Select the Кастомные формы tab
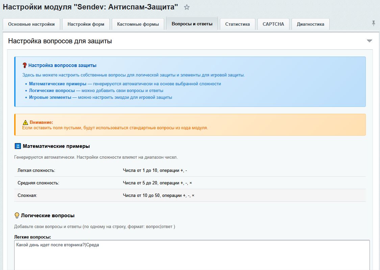This screenshot has height=270, width=380. coord(137,24)
